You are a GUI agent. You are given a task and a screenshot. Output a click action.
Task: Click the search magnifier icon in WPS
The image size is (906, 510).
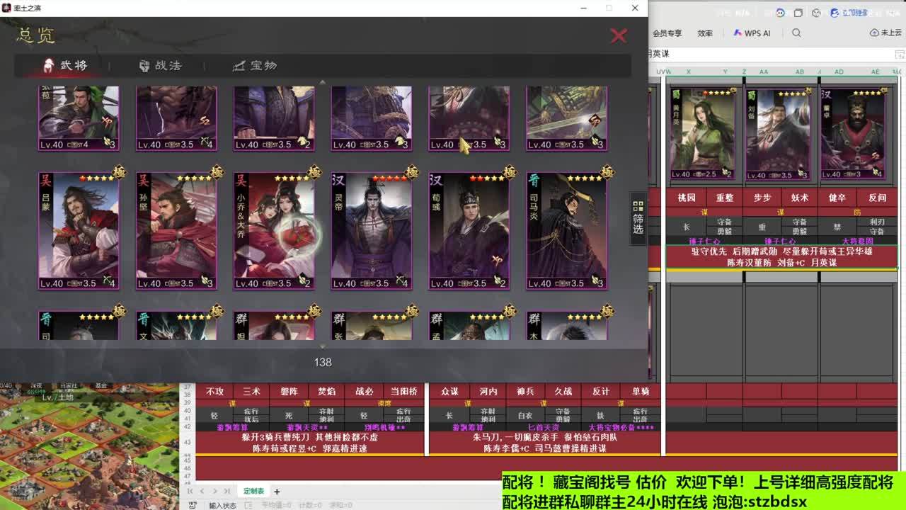click(x=796, y=33)
